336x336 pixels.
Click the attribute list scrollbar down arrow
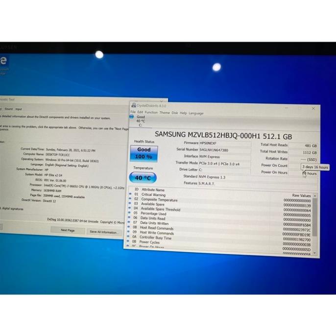(x=314, y=253)
